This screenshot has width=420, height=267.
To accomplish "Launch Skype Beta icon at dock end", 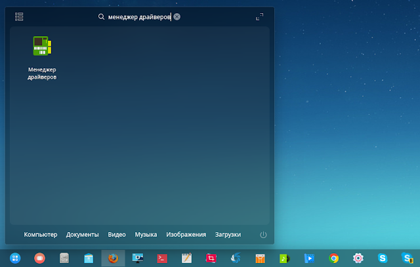I will (x=407, y=258).
